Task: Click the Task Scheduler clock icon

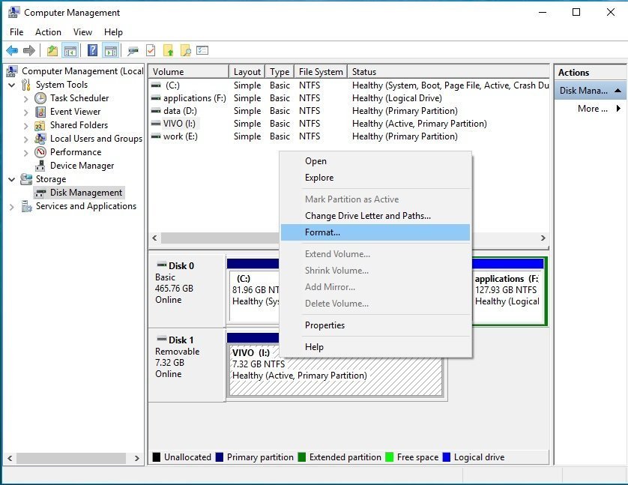Action: click(x=40, y=98)
